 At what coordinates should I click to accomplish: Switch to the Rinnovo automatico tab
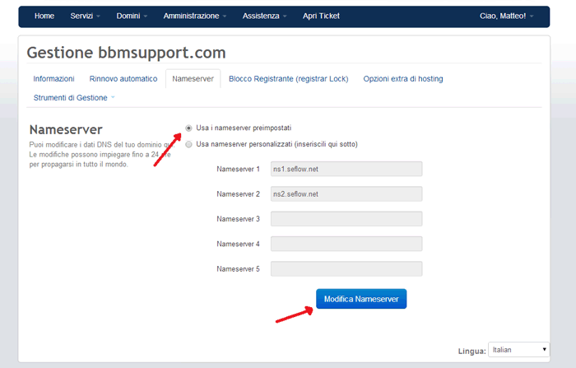tap(123, 79)
